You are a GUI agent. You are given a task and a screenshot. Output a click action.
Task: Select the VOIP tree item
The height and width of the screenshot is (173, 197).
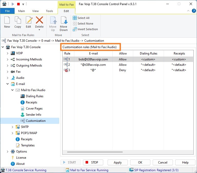[x=19, y=53]
